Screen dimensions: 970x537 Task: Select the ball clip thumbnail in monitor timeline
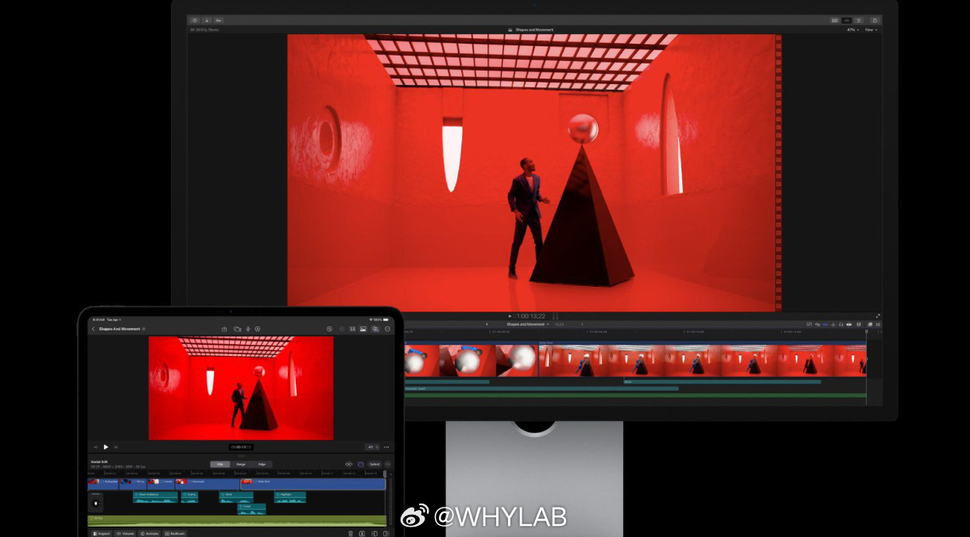[471, 360]
